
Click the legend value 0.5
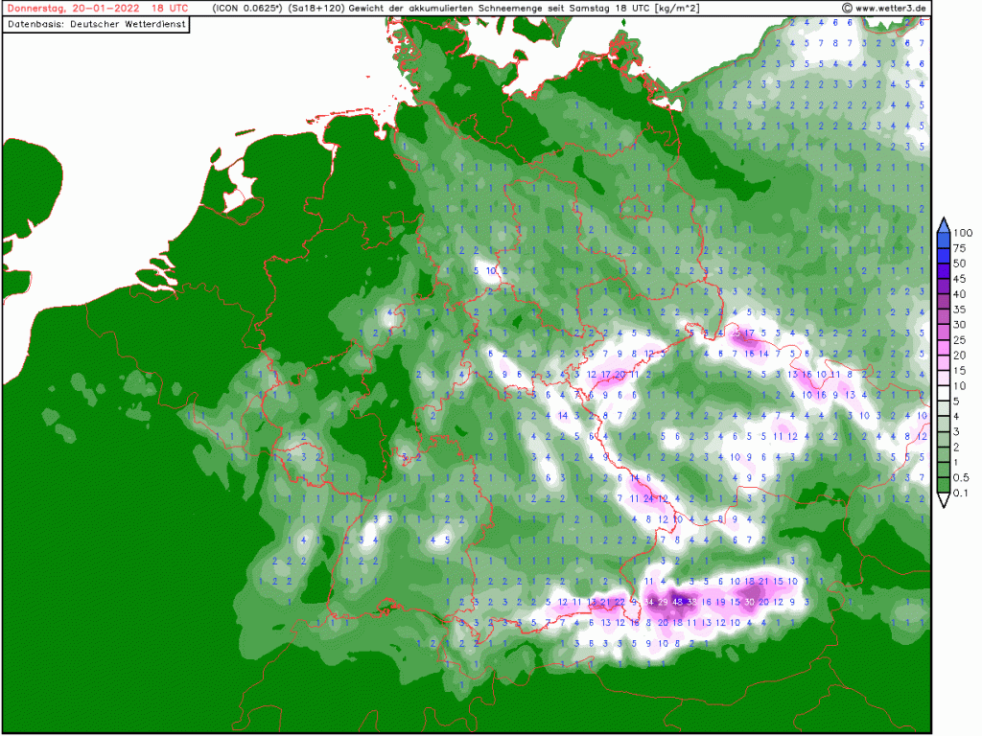(961, 477)
